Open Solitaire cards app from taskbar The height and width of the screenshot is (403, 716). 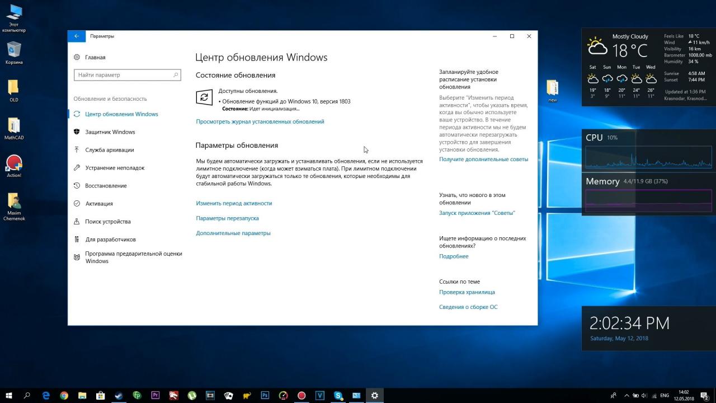point(228,395)
